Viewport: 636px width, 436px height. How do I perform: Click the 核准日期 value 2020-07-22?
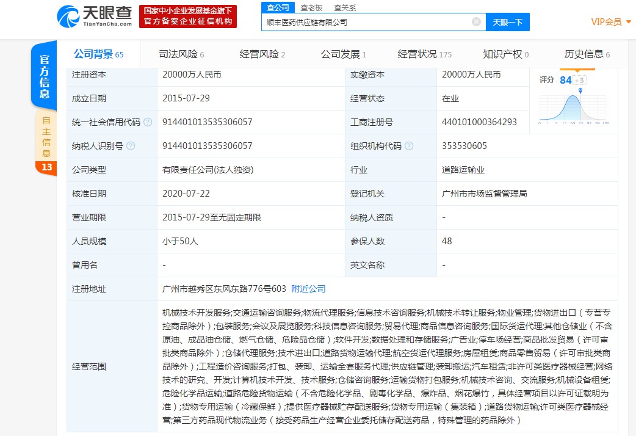[x=186, y=194]
